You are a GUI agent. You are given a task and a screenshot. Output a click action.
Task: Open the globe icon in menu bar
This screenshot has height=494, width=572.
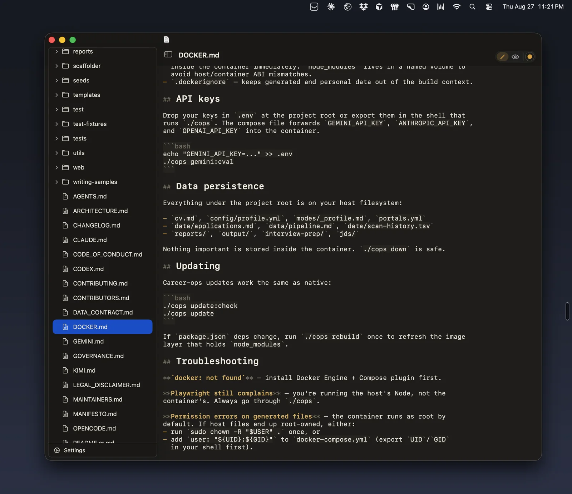pyautogui.click(x=347, y=7)
